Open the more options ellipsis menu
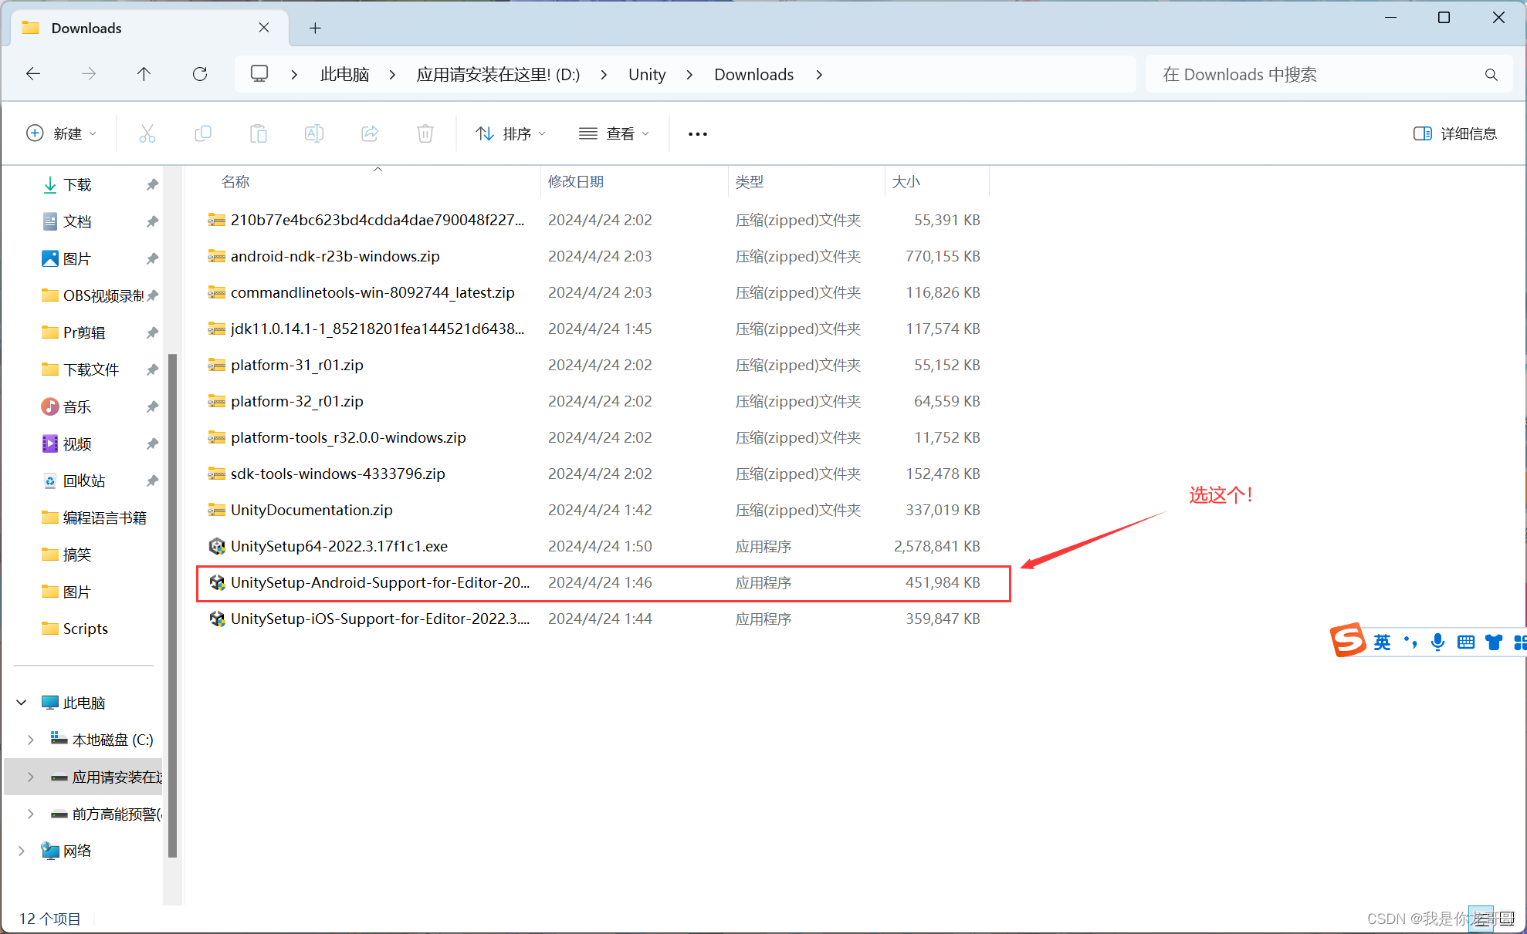Viewport: 1527px width, 934px height. 697,133
